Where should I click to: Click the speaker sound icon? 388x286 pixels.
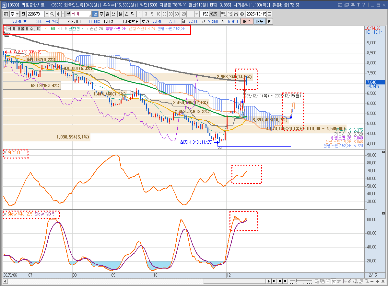pos(58,14)
